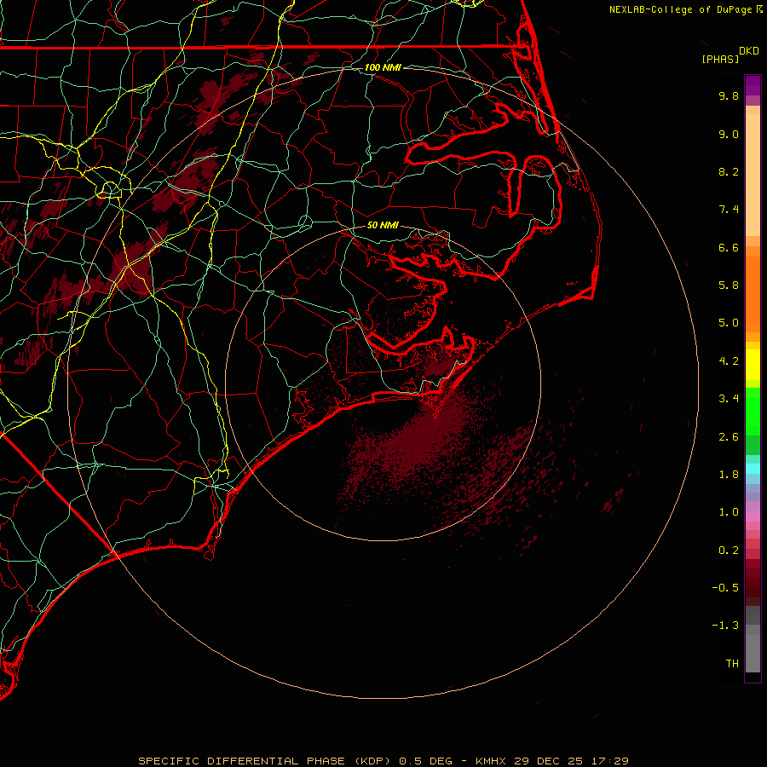Image resolution: width=767 pixels, height=767 pixels.
Task: Click the 6.6 legend value
Action: (x=729, y=247)
